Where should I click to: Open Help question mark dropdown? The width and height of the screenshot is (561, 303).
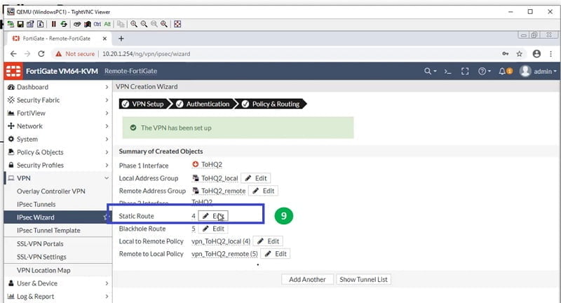tap(485, 71)
